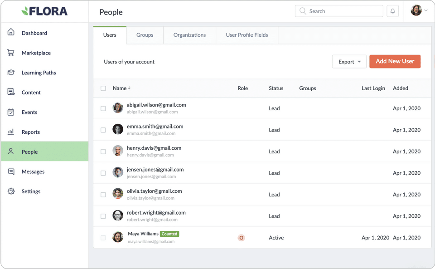Check the box for abigail.wilson@gmail.com
This screenshot has height=269, width=435.
103,108
